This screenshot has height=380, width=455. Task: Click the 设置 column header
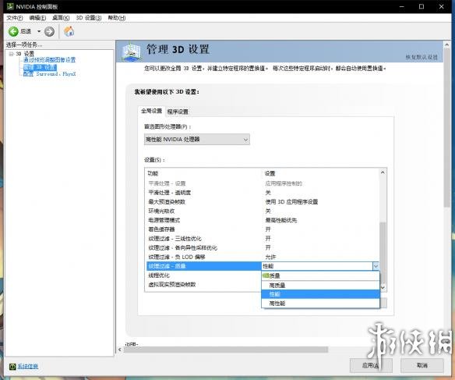270,173
